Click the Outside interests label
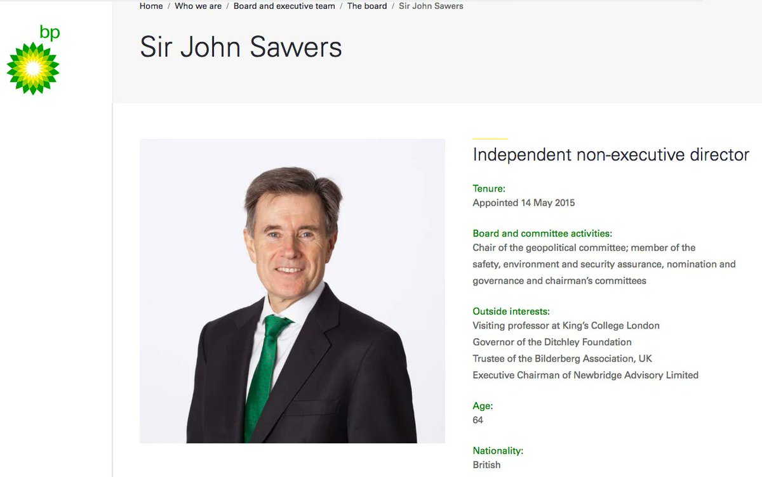Viewport: 762px width, 477px height. [x=511, y=311]
